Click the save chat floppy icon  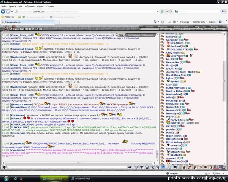[x=147, y=167]
